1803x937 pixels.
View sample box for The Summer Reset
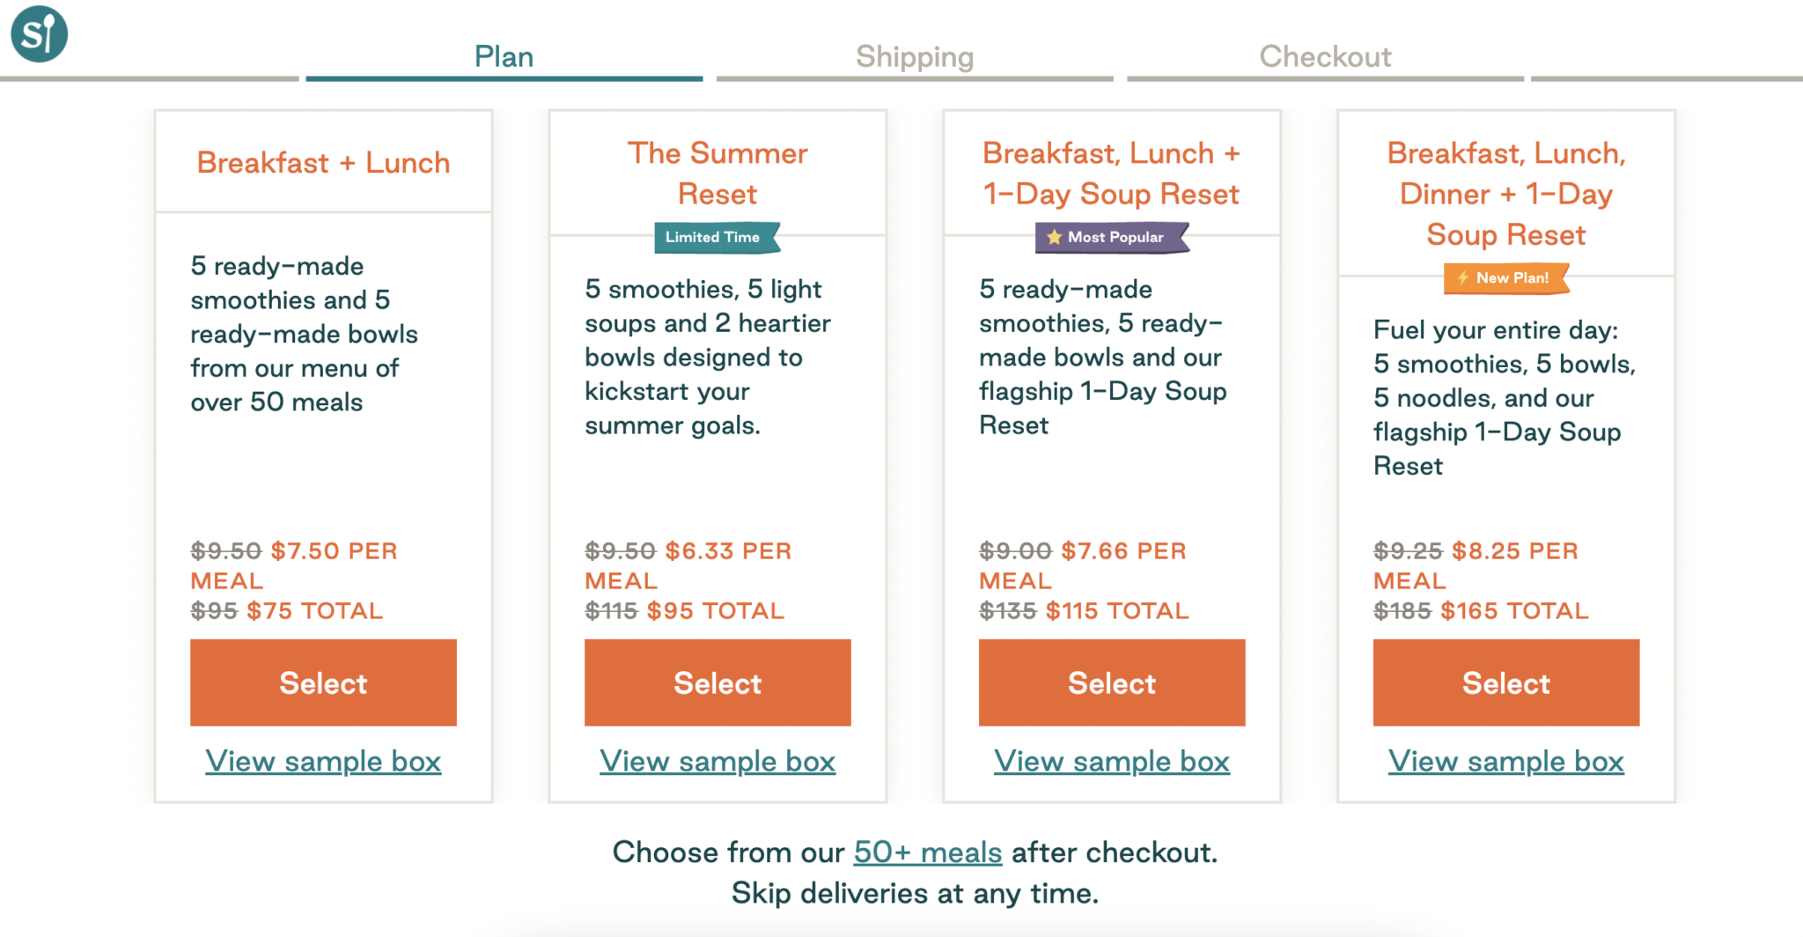(x=718, y=762)
